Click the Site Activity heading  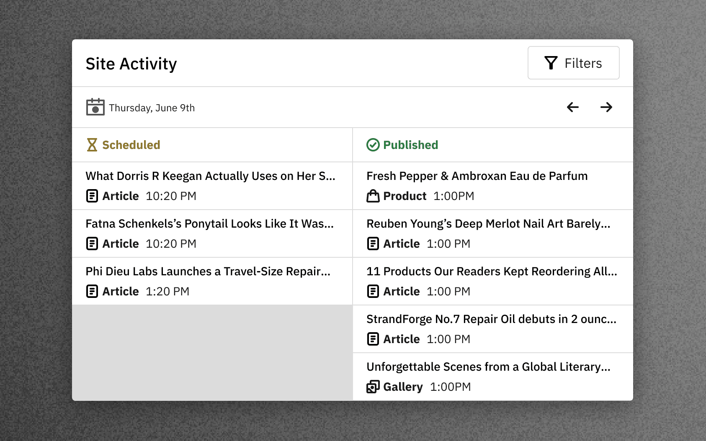[131, 64]
